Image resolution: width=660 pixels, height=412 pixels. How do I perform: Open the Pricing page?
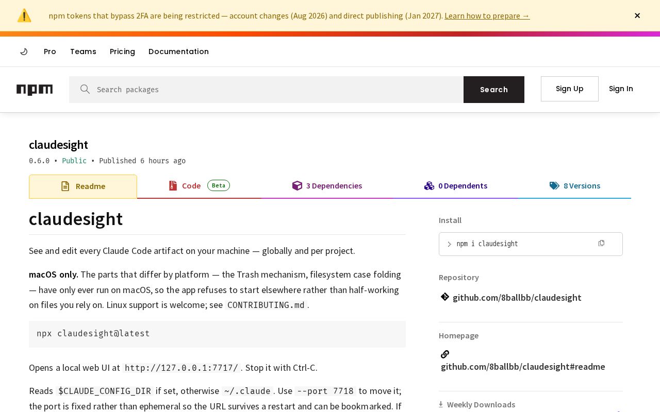click(122, 51)
